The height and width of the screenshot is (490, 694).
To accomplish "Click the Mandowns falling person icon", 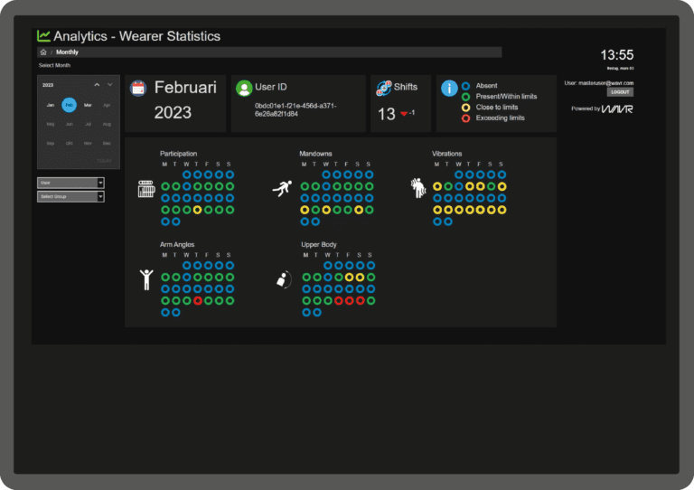I will [x=283, y=189].
